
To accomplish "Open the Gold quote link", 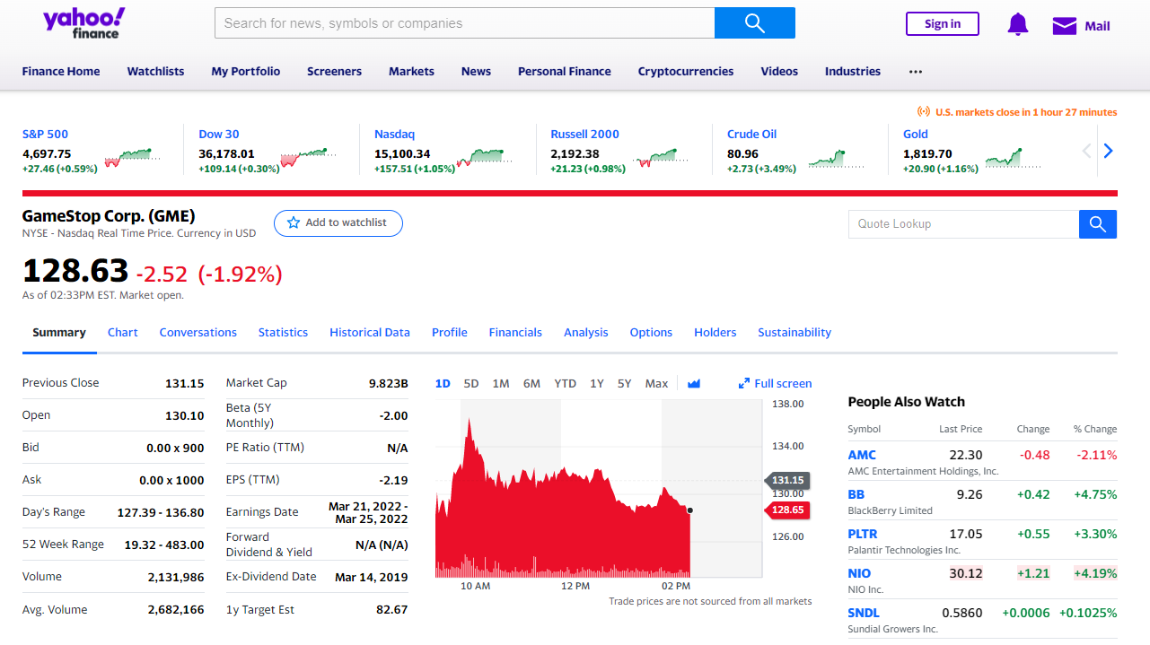I will tap(916, 135).
